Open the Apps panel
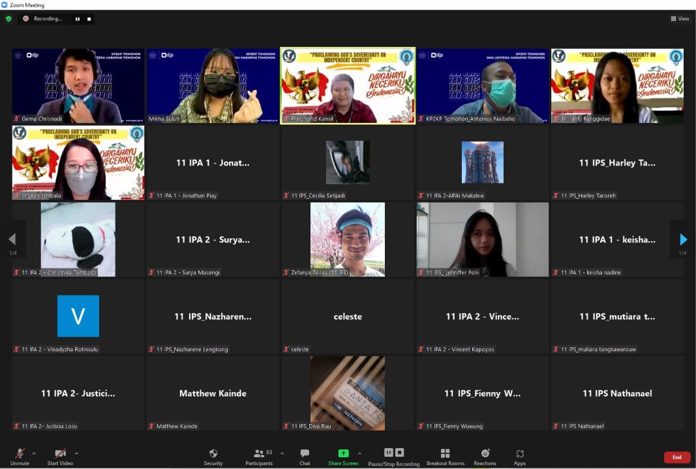This screenshot has width=696, height=469. [519, 457]
